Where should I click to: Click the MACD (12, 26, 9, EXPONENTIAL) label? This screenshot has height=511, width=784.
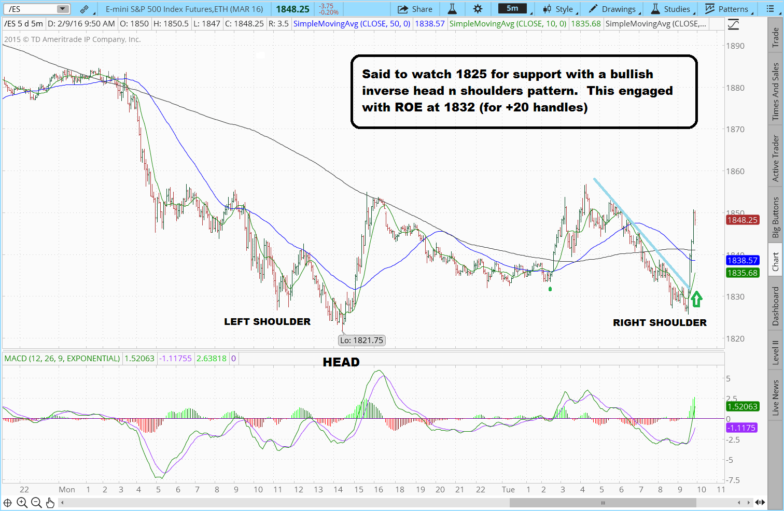point(62,358)
